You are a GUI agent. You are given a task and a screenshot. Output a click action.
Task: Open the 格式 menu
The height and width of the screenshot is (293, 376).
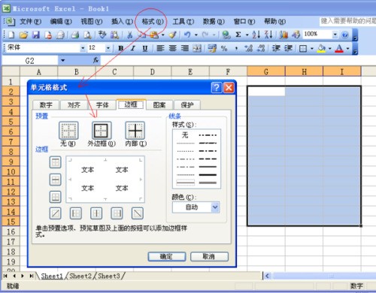pos(153,22)
